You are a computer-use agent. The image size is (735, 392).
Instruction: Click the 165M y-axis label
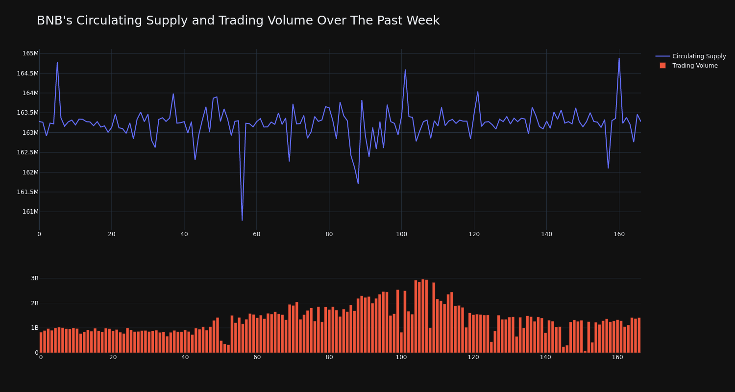pos(30,53)
